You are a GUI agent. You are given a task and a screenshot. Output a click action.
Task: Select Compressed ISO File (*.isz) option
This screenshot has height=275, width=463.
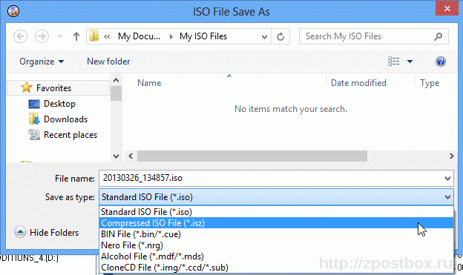(276, 223)
